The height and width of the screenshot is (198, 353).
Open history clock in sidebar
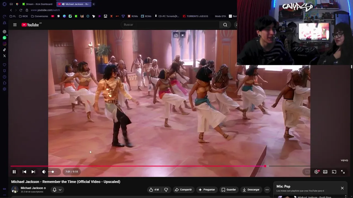click(4, 77)
